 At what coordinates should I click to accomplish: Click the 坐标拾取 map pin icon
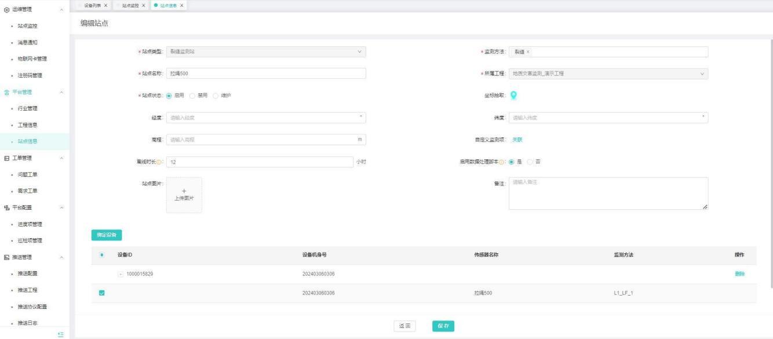[x=513, y=96]
